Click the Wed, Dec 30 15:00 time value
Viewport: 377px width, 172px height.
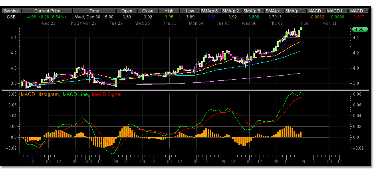pos(94,17)
